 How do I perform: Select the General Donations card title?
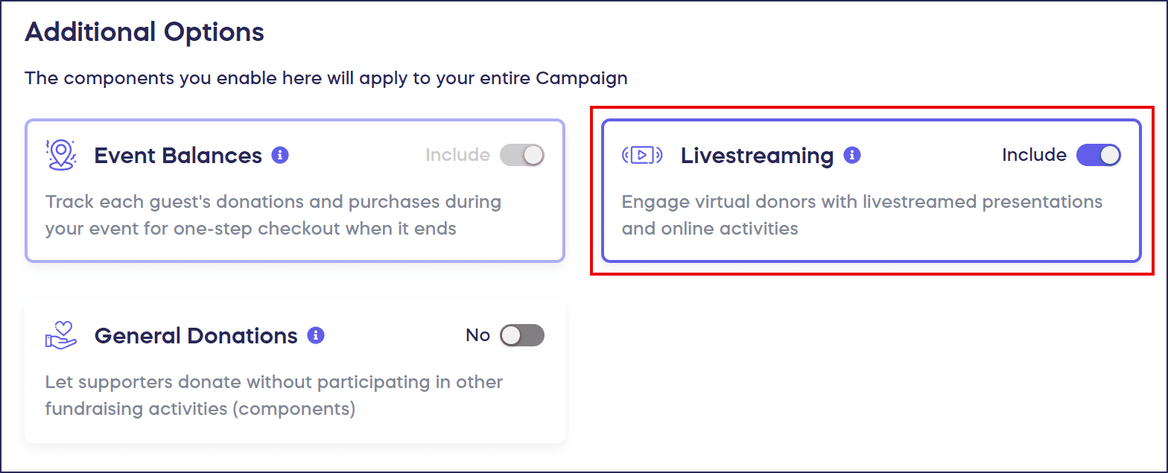196,336
